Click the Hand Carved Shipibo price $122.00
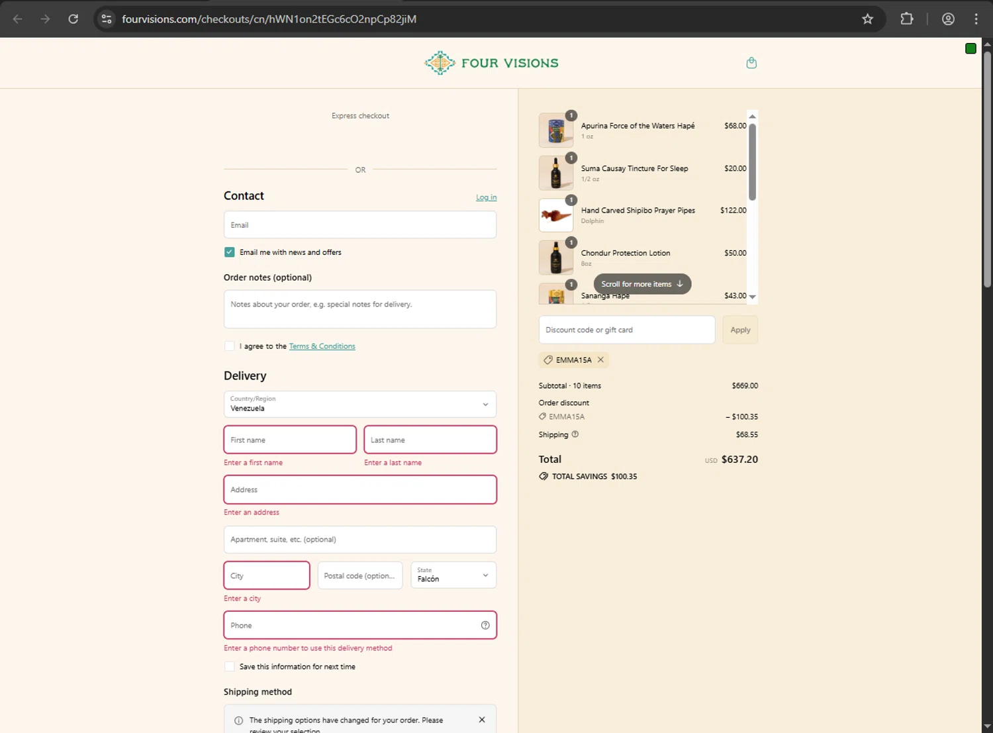The height and width of the screenshot is (733, 993). point(733,211)
